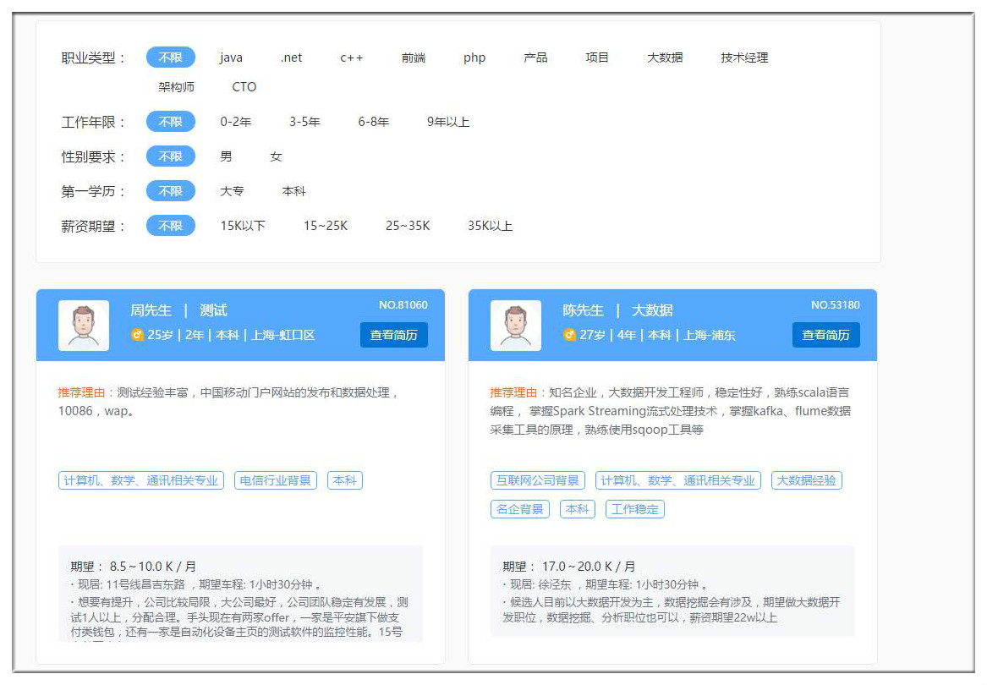Click the male gender icon on 陈先生's card
Viewport: 987px width, 685px height.
tap(569, 335)
